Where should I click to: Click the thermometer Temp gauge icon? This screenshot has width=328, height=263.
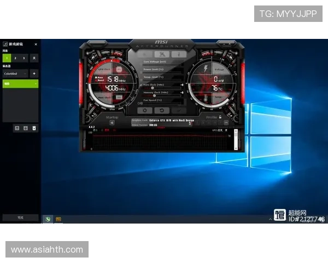coord(206,98)
